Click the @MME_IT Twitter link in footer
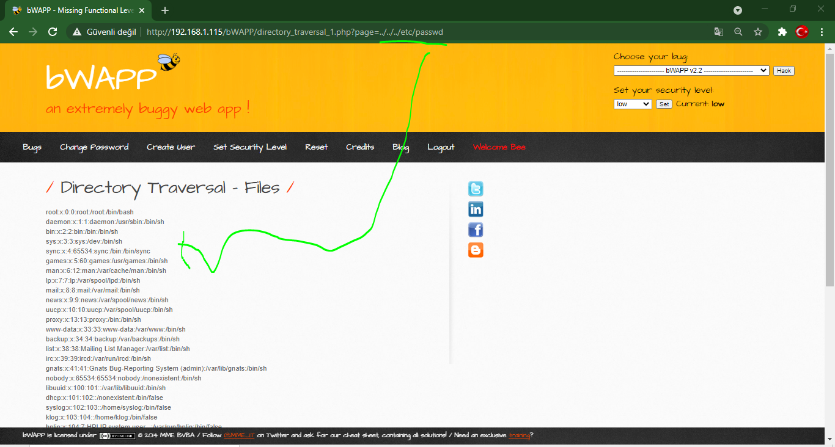835x447 pixels. point(239,435)
